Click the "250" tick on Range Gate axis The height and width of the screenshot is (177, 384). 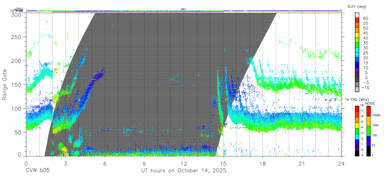tap(16, 37)
